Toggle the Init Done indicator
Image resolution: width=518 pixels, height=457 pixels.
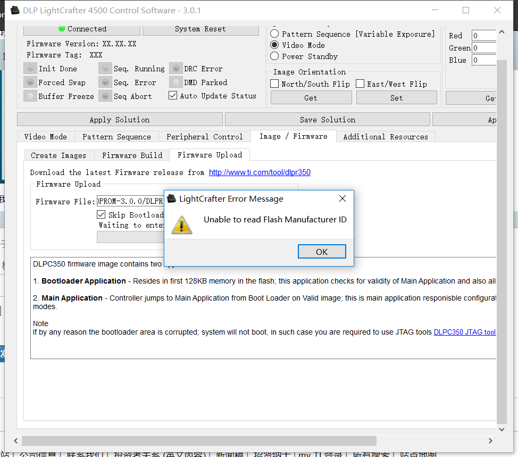(x=30, y=69)
